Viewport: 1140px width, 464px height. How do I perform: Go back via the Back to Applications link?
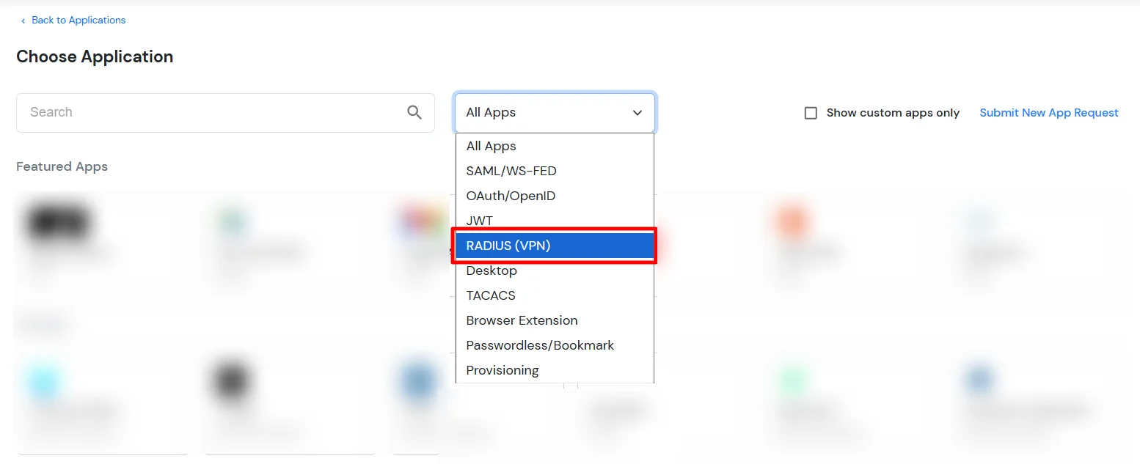[x=78, y=20]
